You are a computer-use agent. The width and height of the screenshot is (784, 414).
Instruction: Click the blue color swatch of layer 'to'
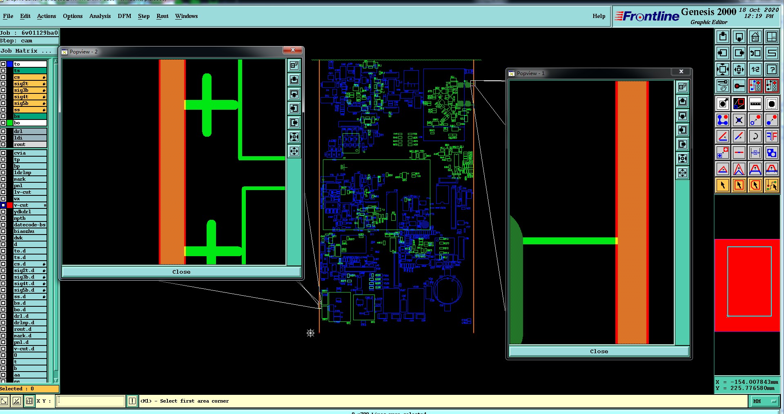pos(10,64)
